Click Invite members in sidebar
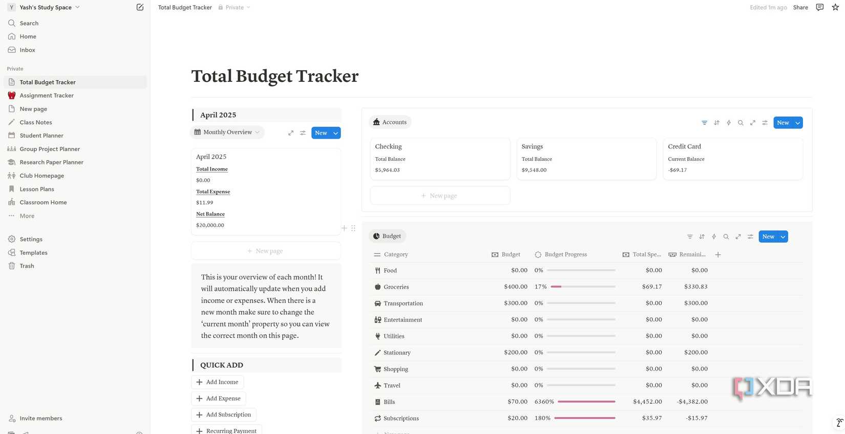 coord(75,418)
